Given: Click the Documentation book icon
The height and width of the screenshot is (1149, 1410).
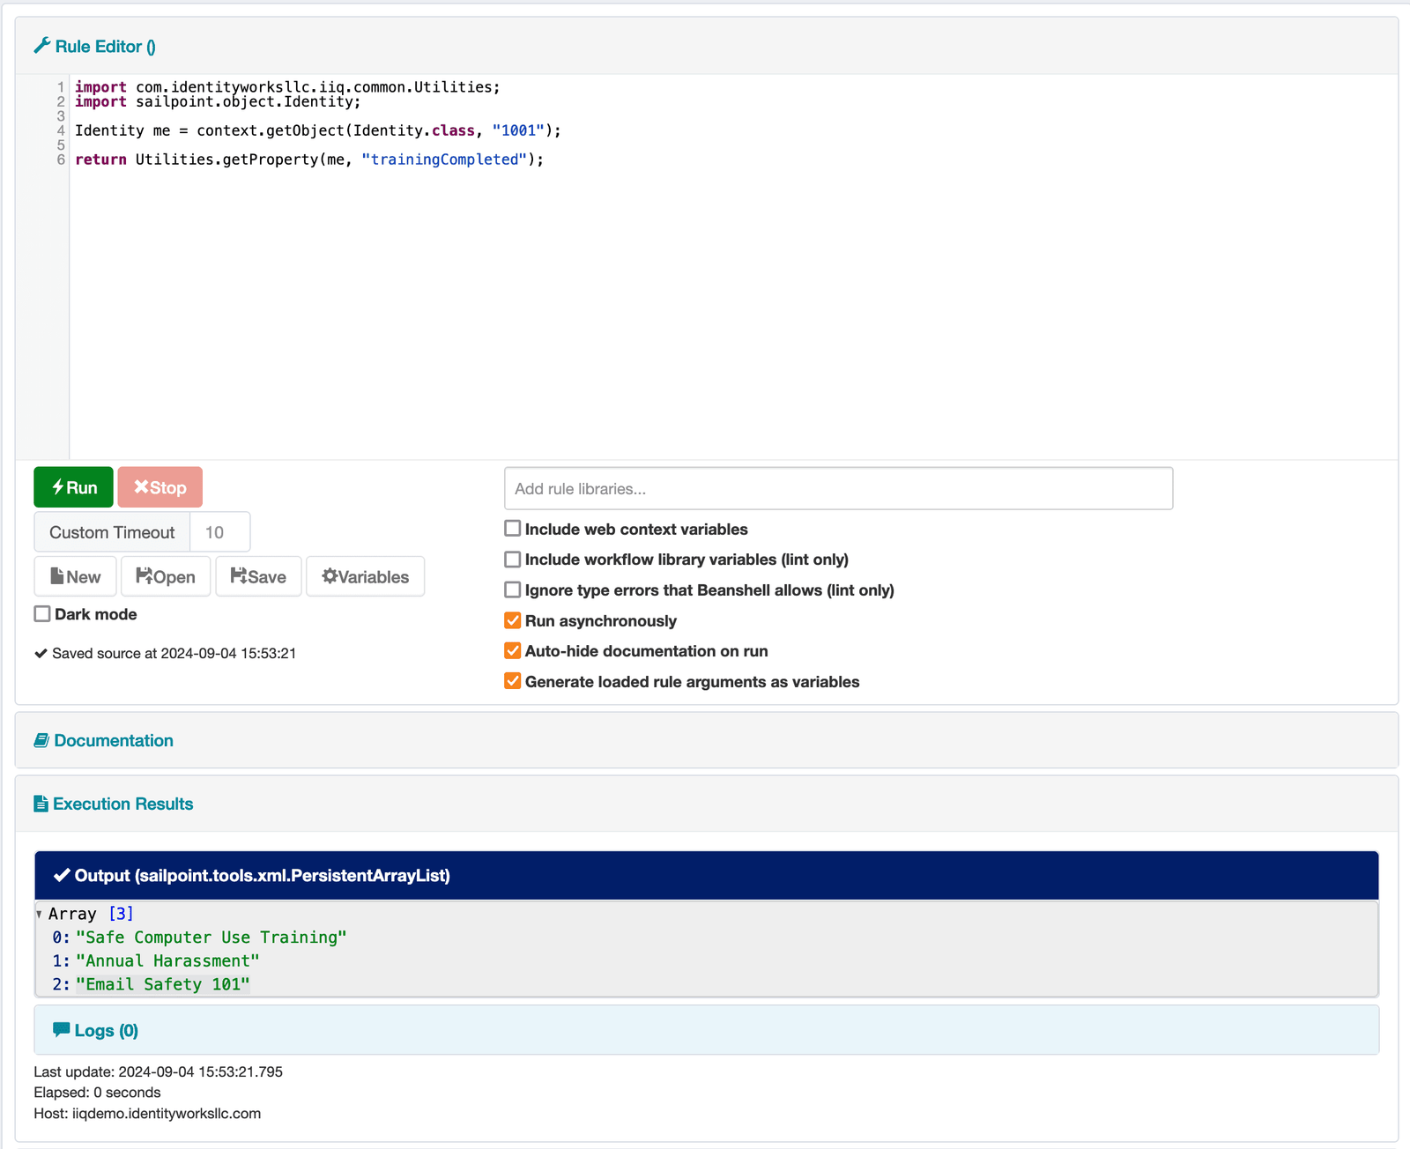Looking at the screenshot, I should pos(41,741).
